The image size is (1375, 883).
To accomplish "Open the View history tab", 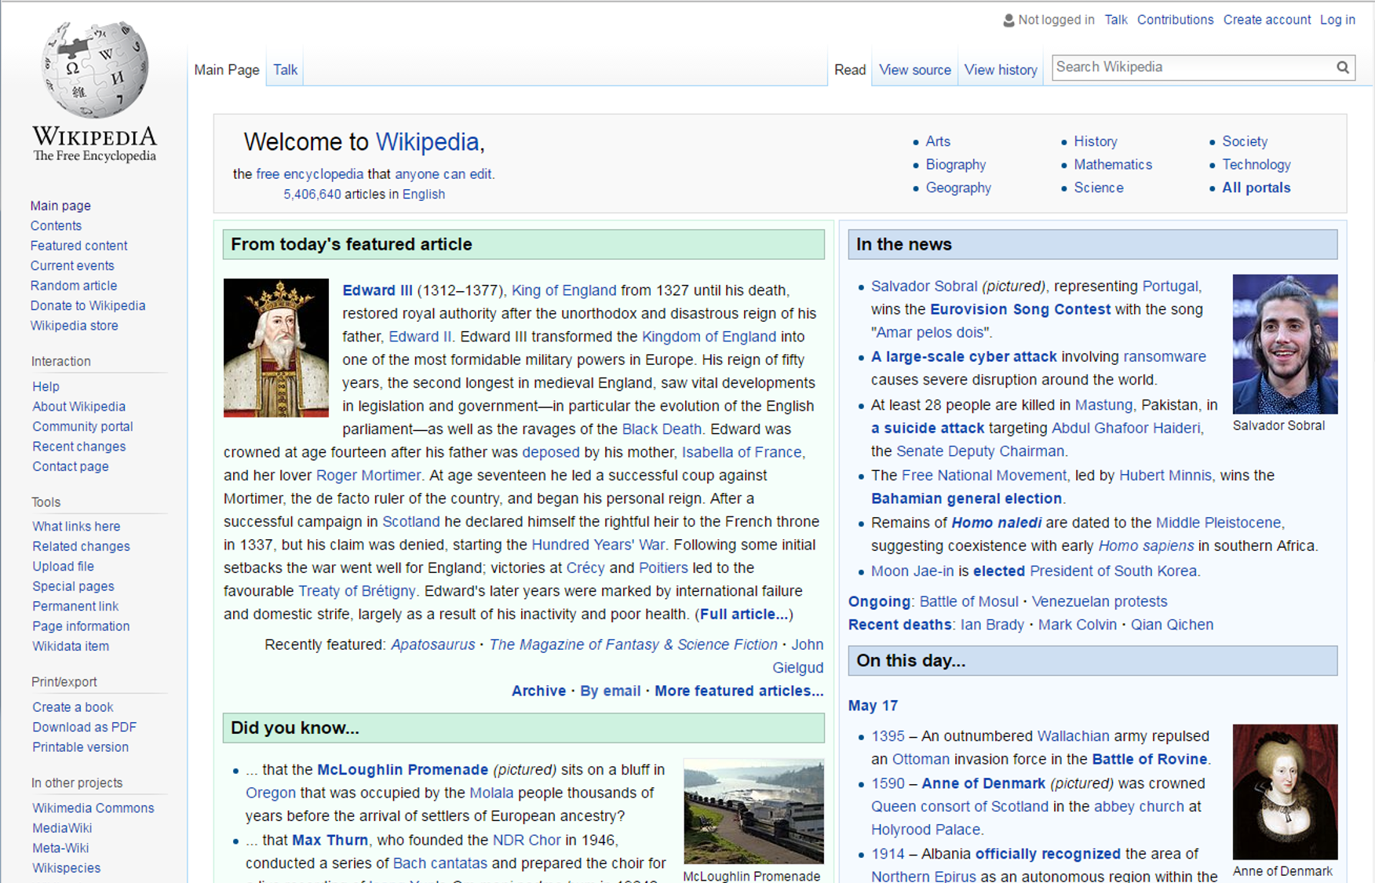I will (1001, 70).
